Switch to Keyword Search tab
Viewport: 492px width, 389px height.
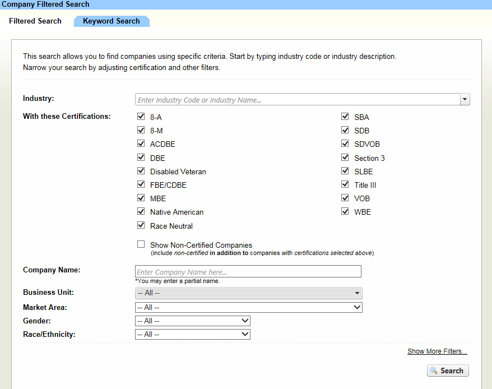(111, 21)
